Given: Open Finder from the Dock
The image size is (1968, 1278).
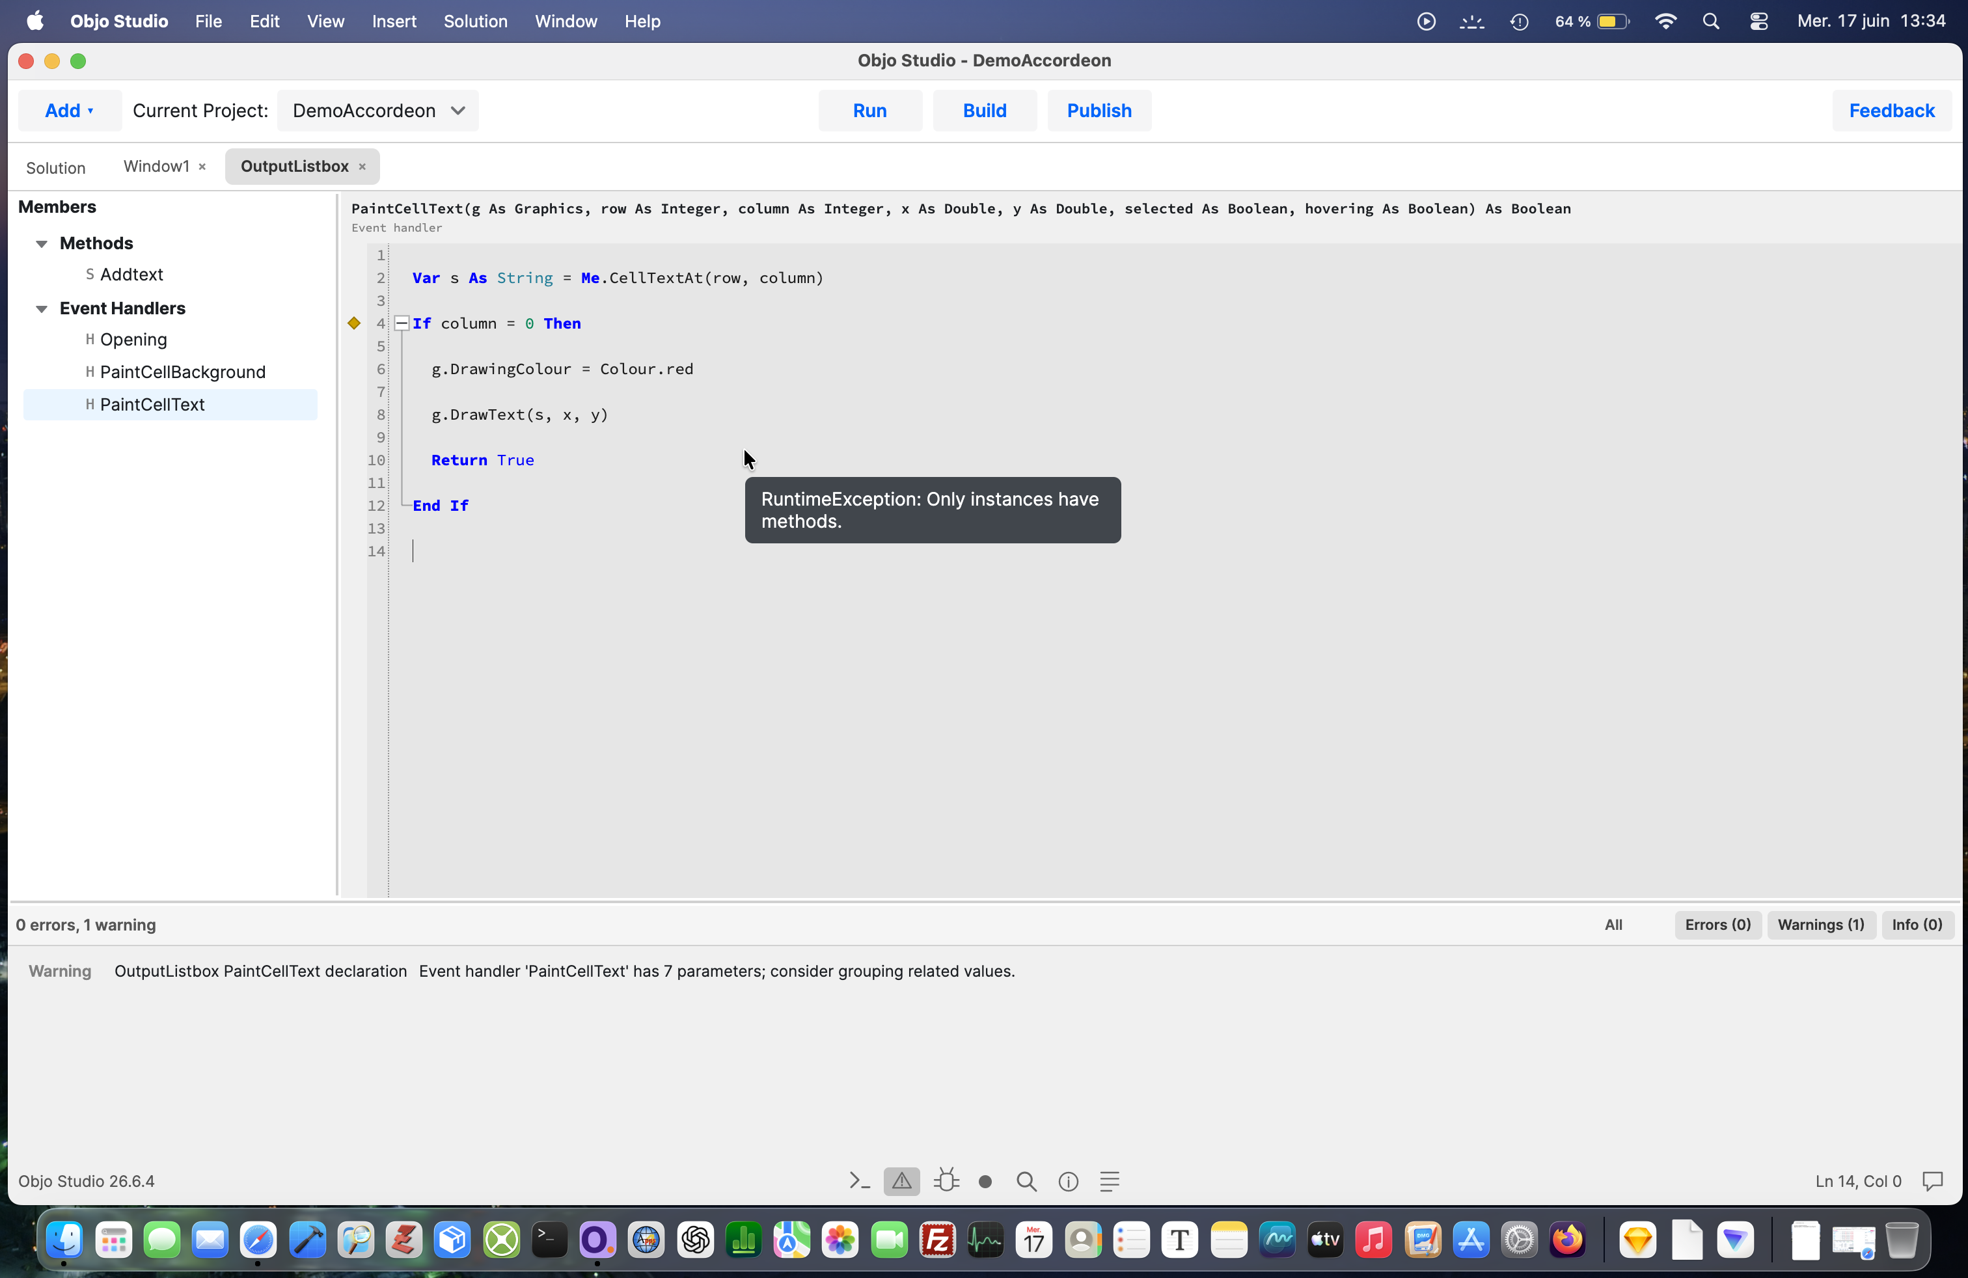Looking at the screenshot, I should [64, 1239].
